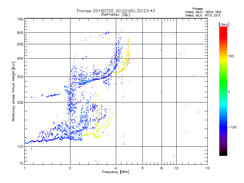This screenshot has height=183, width=244.
Task: Click the colorbar tick label '0'
Action: point(229,91)
